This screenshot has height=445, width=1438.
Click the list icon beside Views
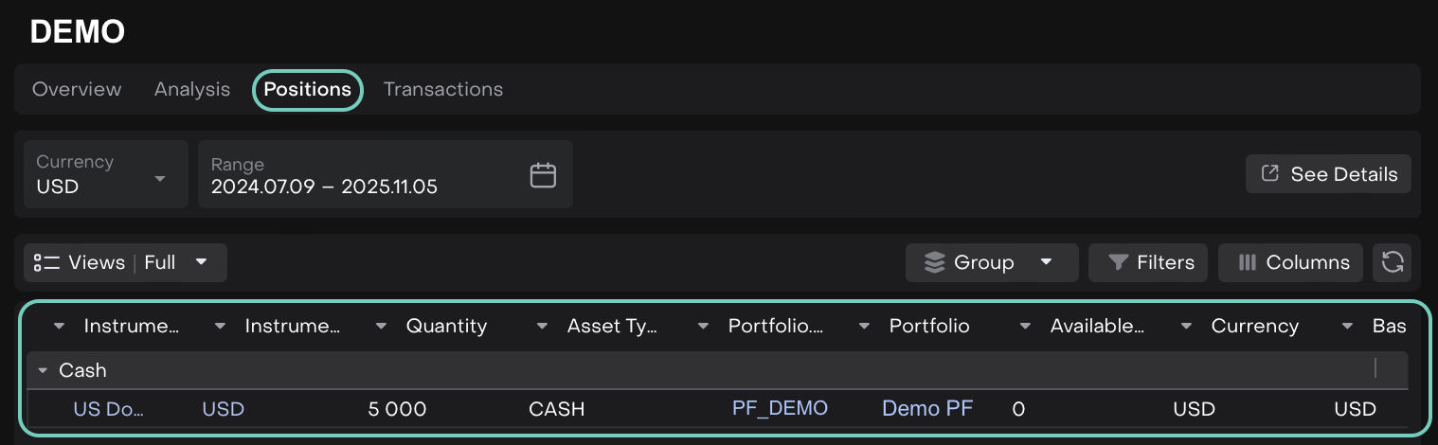(x=46, y=262)
